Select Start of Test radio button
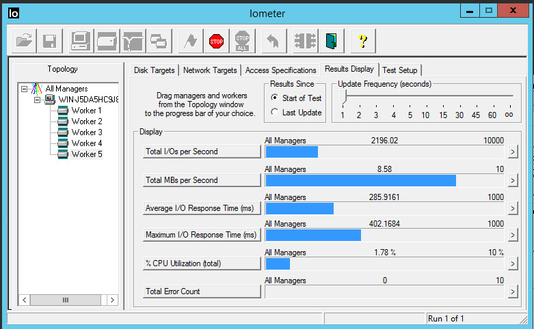The width and height of the screenshot is (534, 329). point(274,98)
